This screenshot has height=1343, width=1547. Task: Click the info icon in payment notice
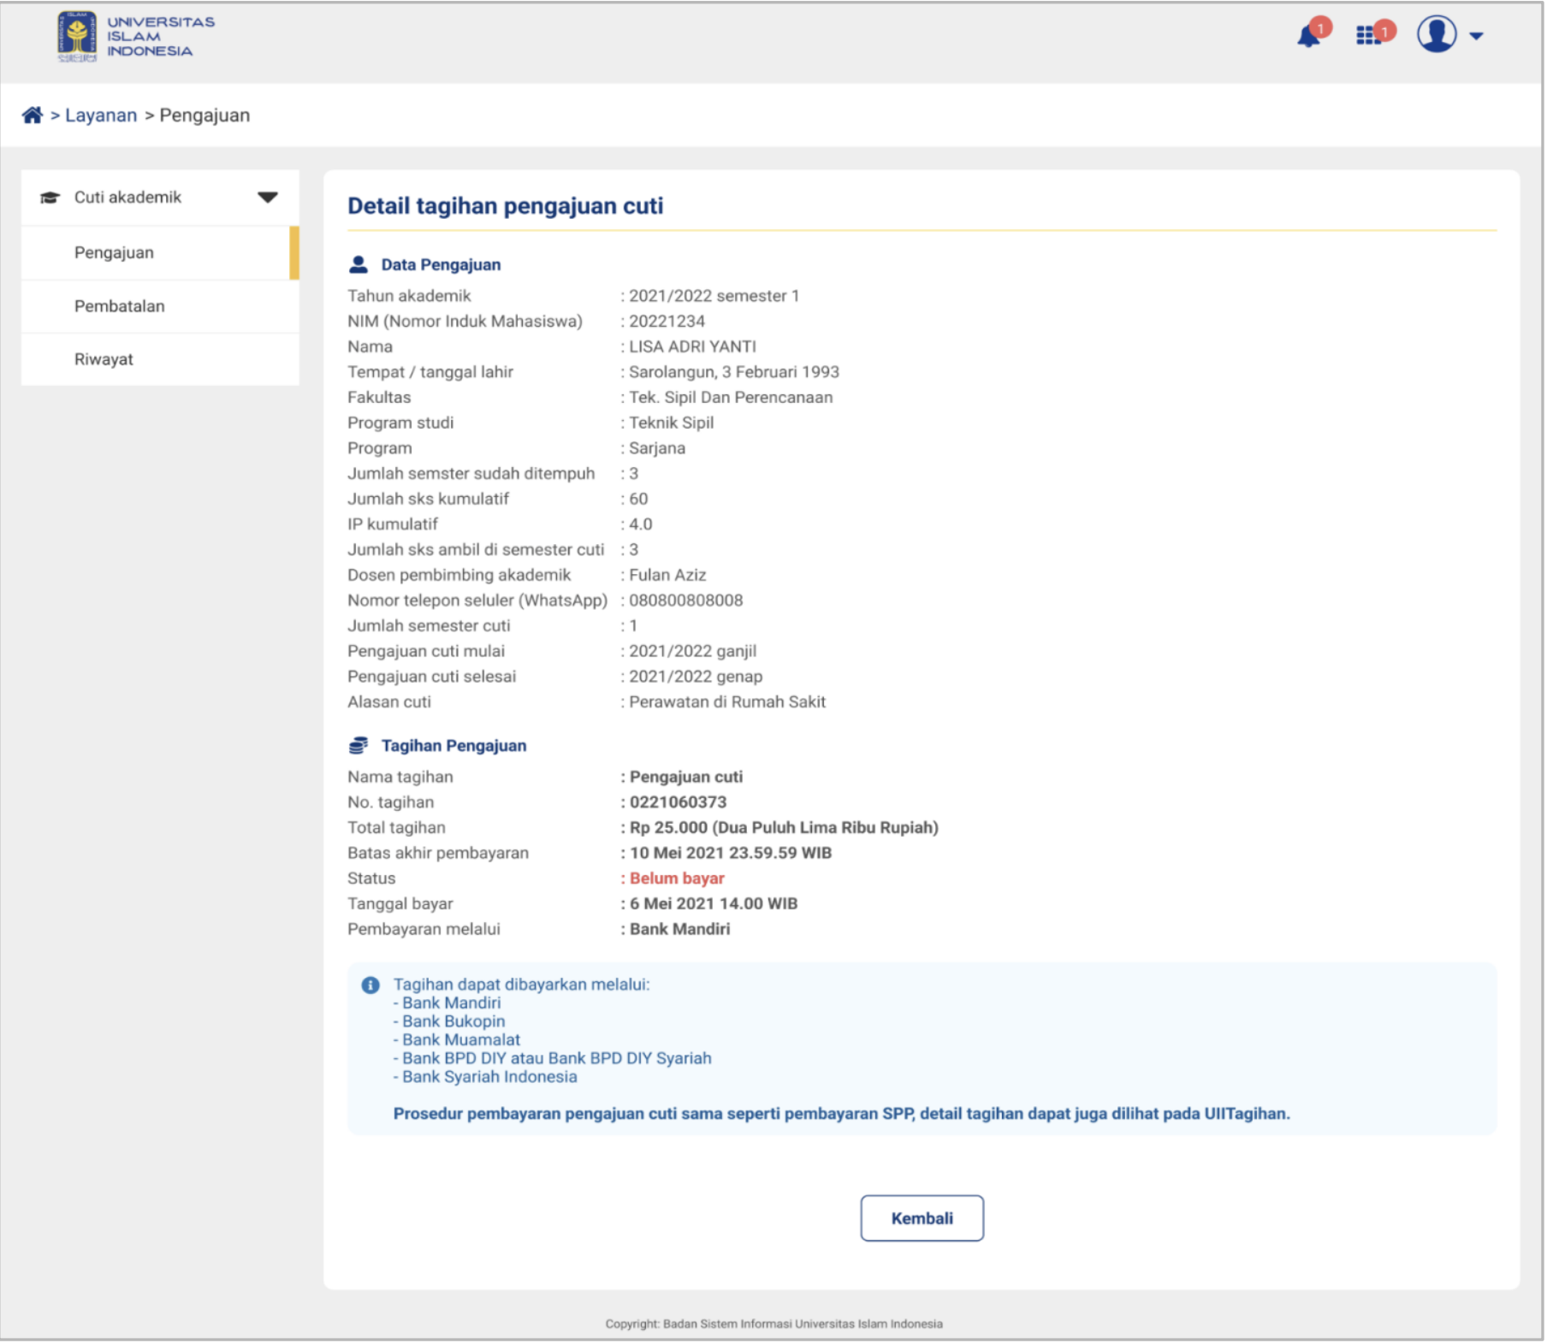coord(370,985)
